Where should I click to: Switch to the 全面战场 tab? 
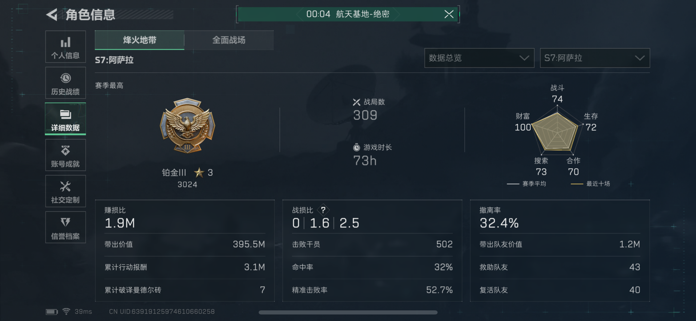229,40
